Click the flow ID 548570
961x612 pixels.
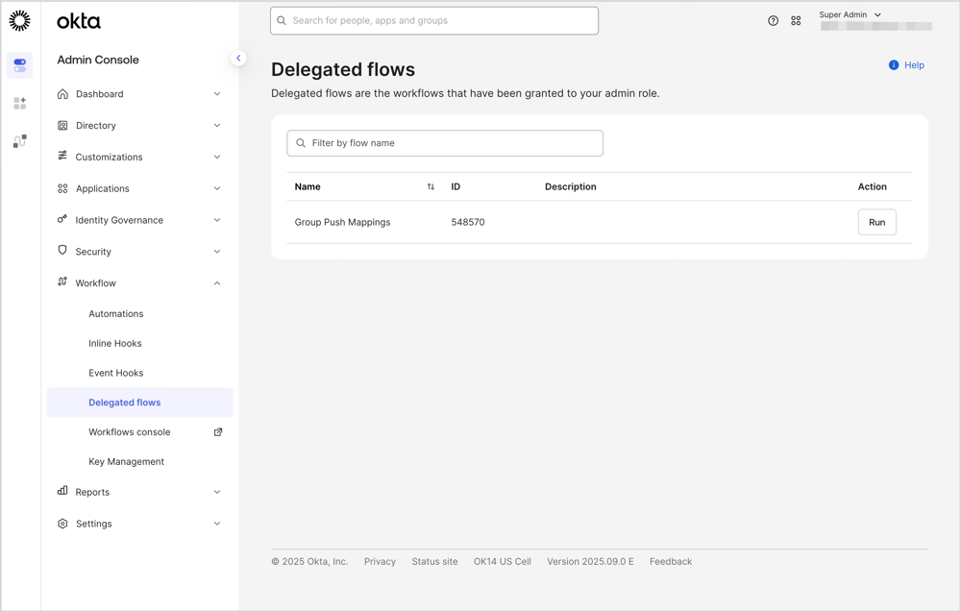(x=468, y=222)
